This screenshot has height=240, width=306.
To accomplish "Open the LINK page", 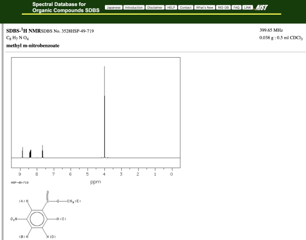I will click(248, 8).
